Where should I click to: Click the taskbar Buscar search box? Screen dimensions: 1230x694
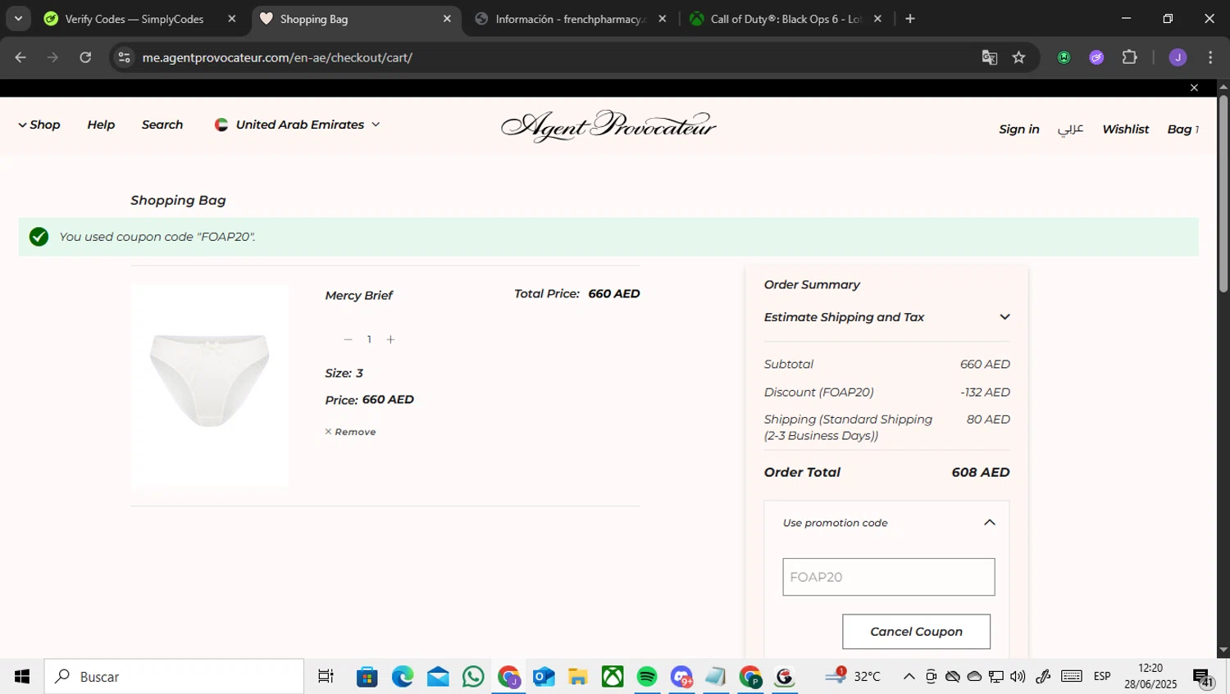coord(174,677)
